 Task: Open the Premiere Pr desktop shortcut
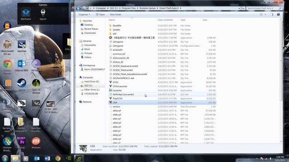tap(22, 143)
